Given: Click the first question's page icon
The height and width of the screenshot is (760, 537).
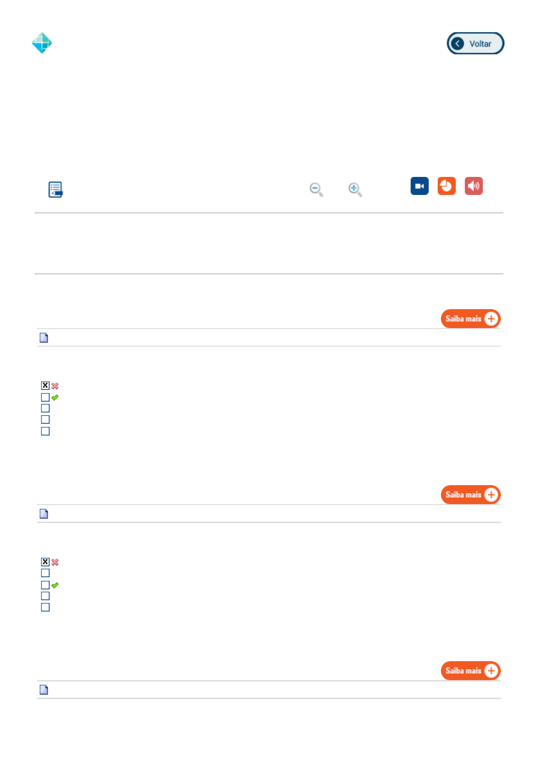Looking at the screenshot, I should click(44, 338).
